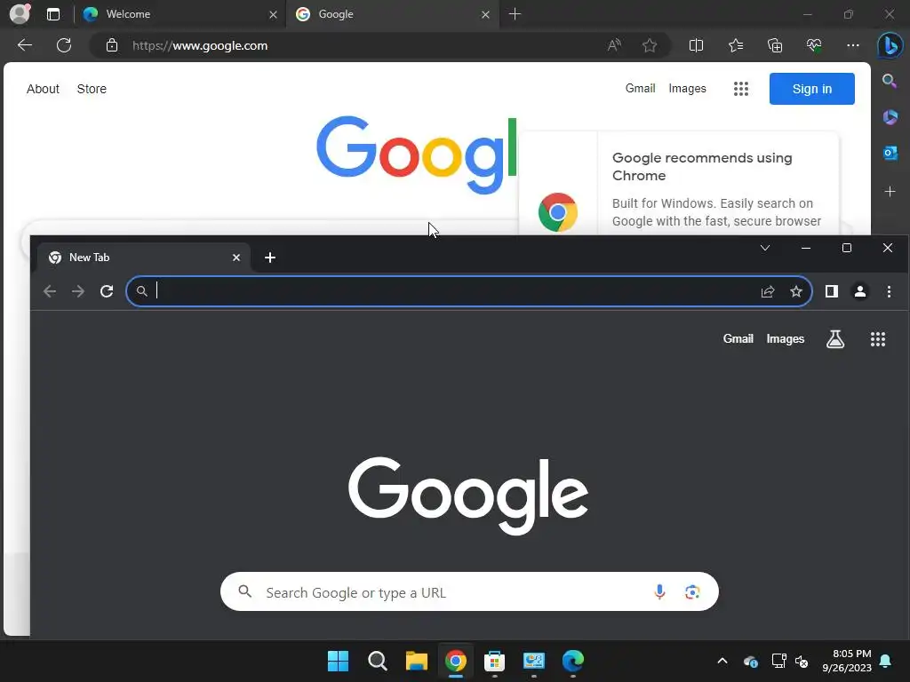Open About link on Edge Google page

click(x=43, y=89)
